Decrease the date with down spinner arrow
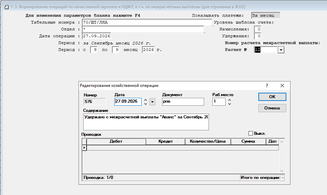The width and height of the screenshot is (327, 195). coord(145,104)
